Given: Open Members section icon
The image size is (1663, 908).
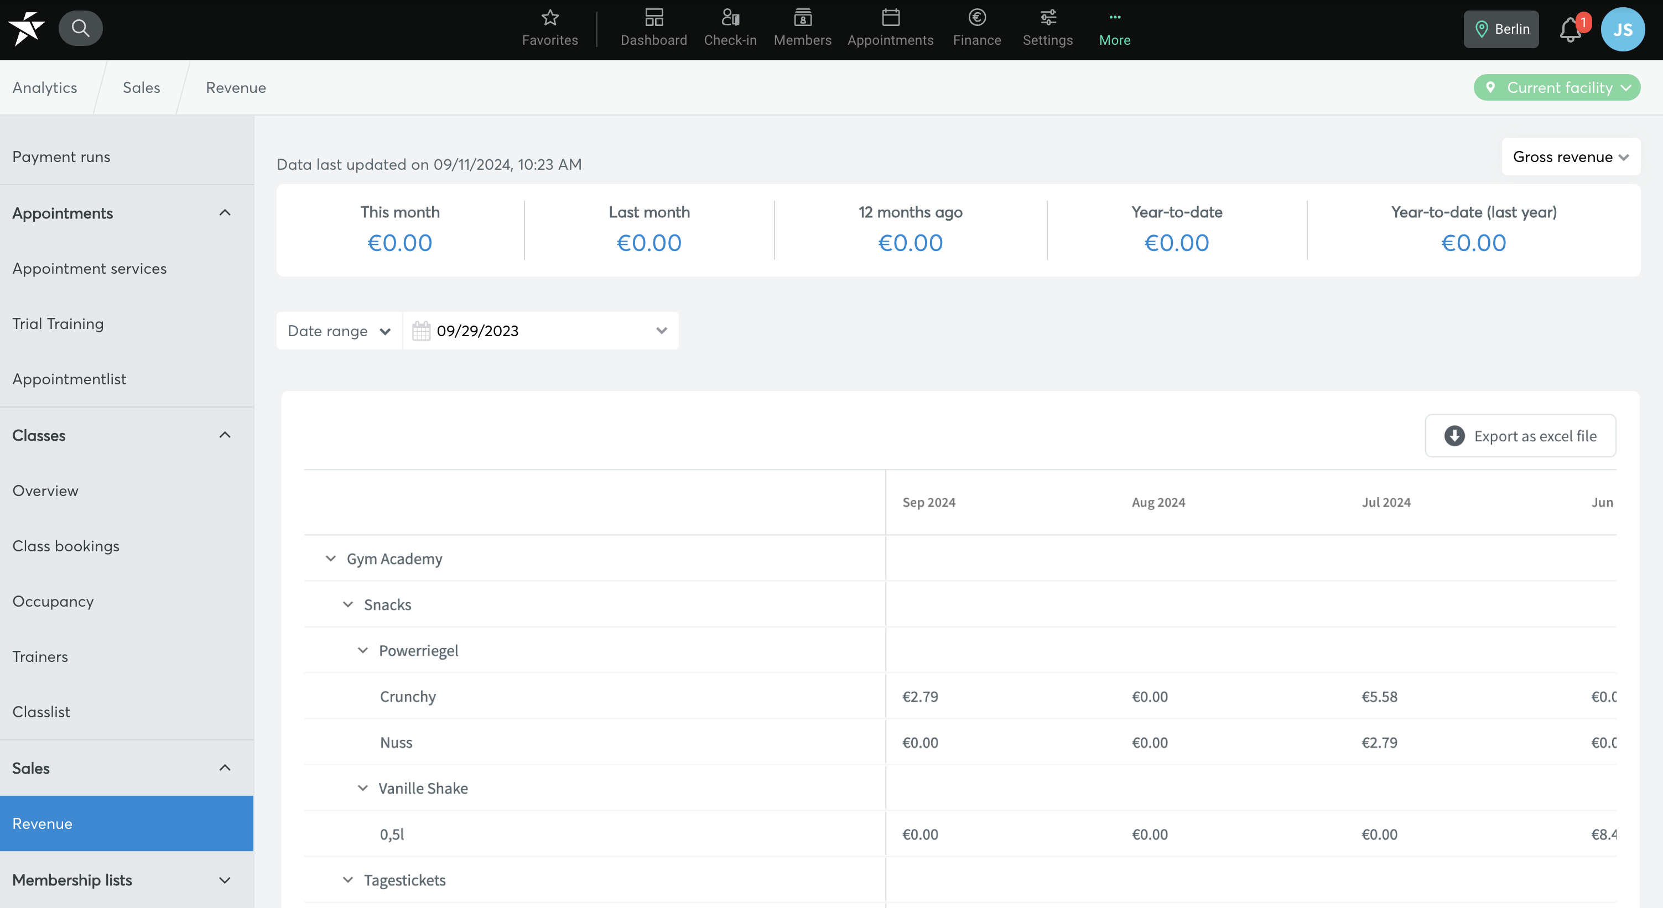Looking at the screenshot, I should click(x=802, y=18).
